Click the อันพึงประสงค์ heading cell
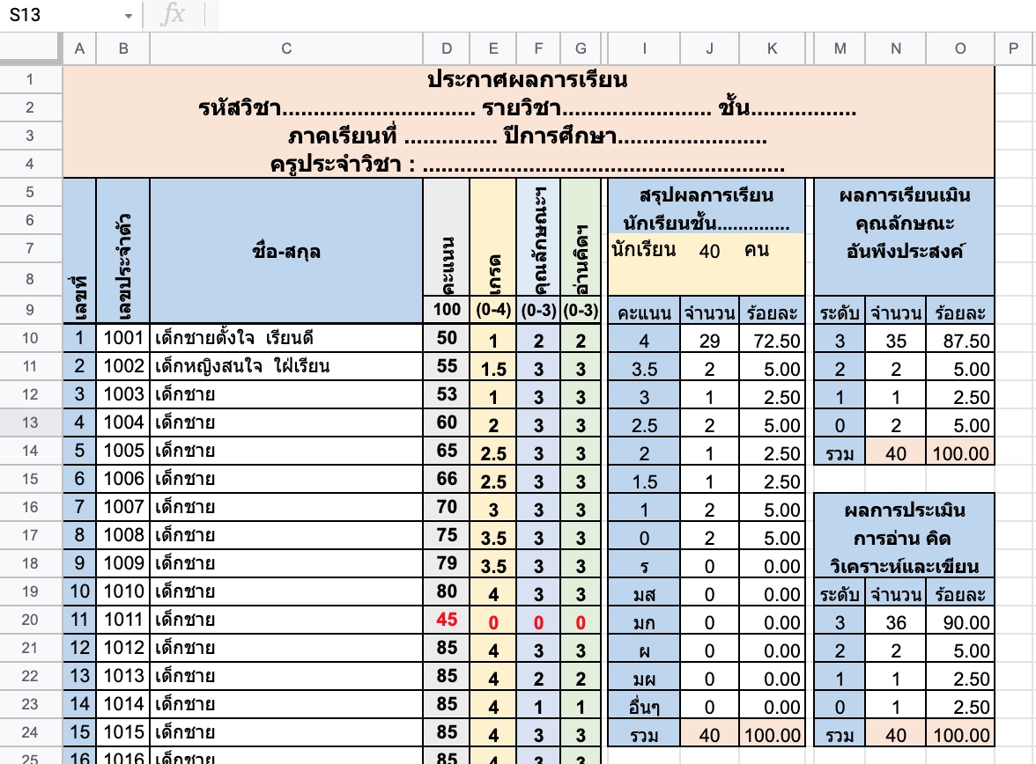This screenshot has height=764, width=1036. (x=904, y=251)
